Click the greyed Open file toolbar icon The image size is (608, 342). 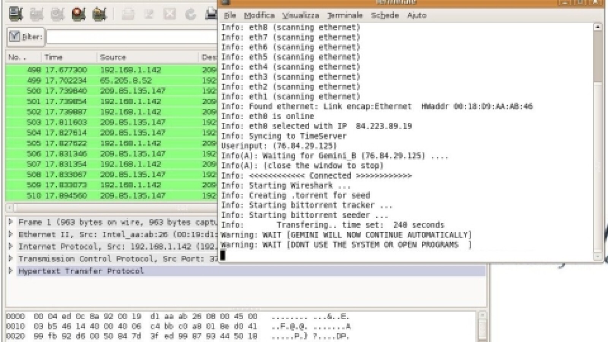[x=128, y=14]
